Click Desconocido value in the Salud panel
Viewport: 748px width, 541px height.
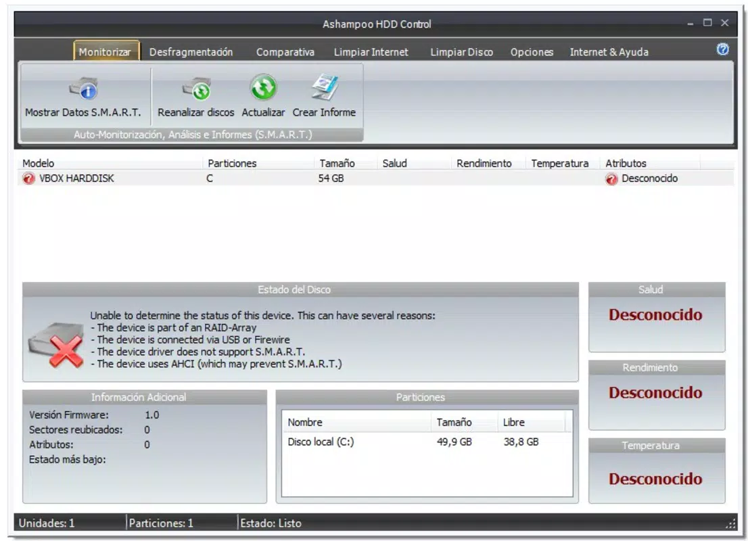click(x=655, y=315)
